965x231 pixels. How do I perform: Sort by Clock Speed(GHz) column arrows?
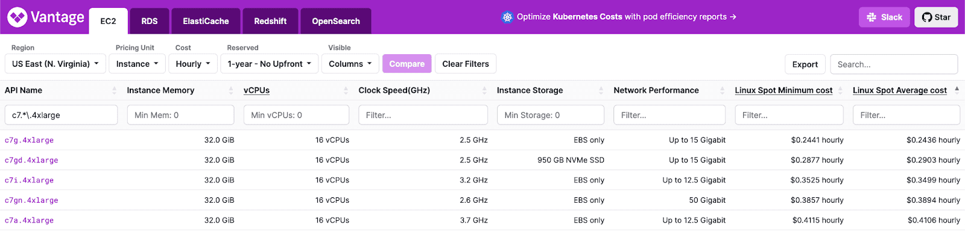click(x=484, y=90)
